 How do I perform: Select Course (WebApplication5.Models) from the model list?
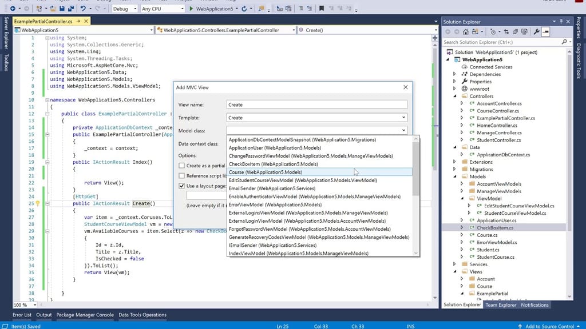coord(286,172)
